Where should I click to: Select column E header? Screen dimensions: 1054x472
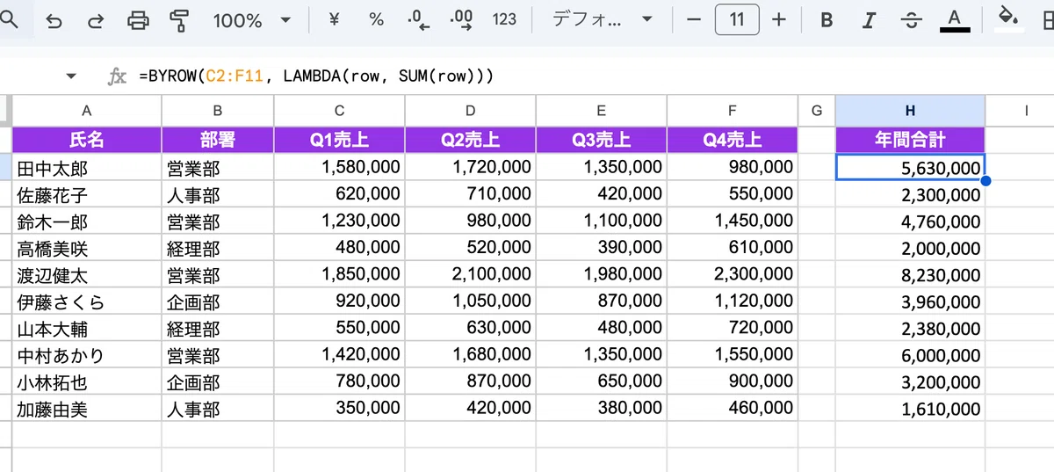click(x=601, y=110)
